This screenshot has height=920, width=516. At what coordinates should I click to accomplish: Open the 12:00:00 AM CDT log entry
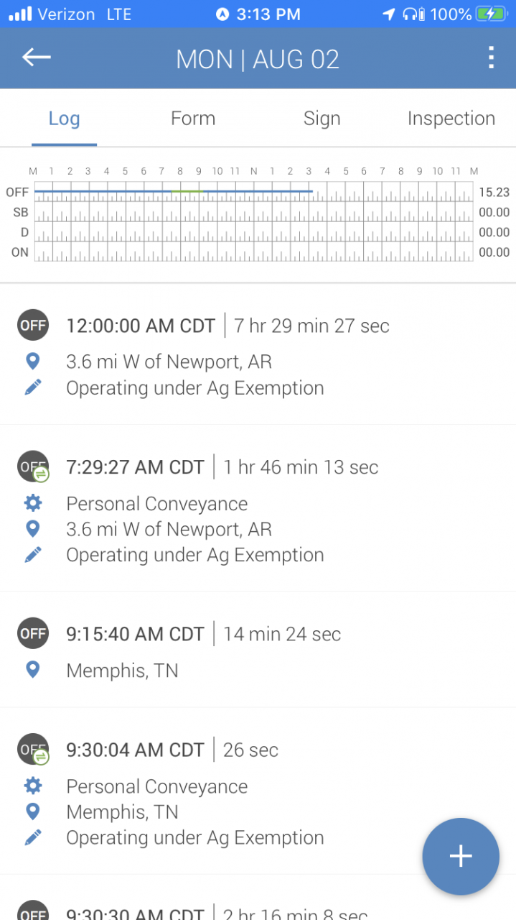(258, 354)
